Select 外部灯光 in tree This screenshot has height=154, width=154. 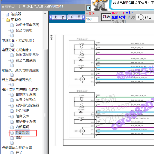coord(22,133)
